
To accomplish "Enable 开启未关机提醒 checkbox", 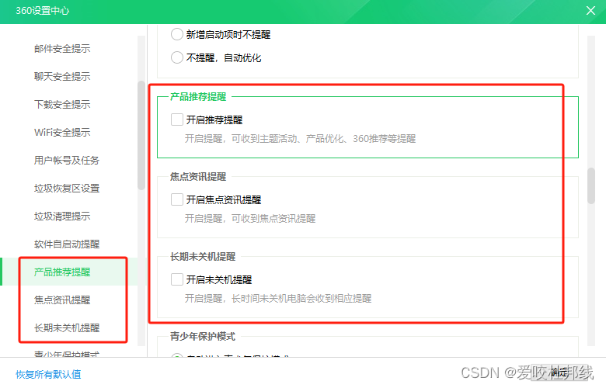I will 177,279.
